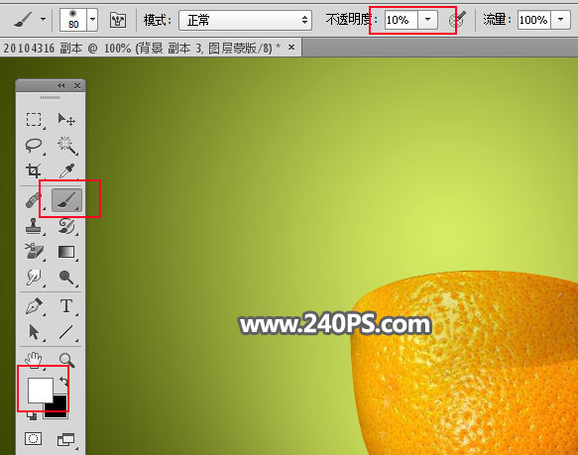Toggle Quick Mask mode
Screen dimensions: 578x455
pos(33,439)
